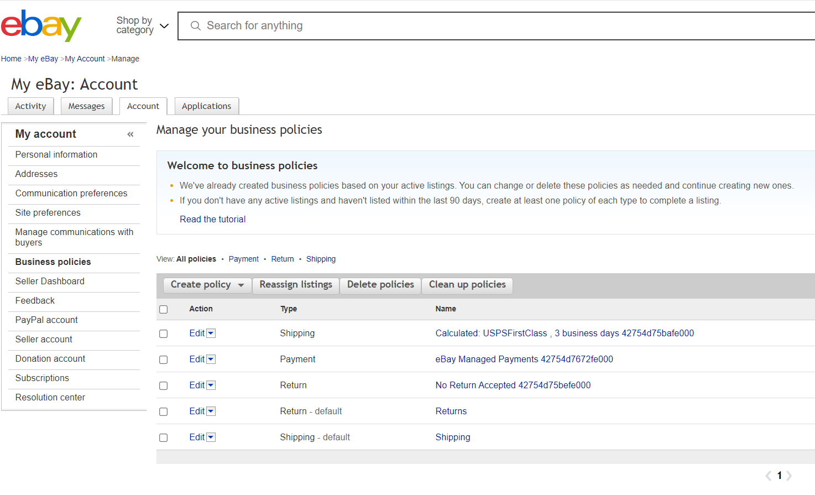Open the Returns default policy
The width and height of the screenshot is (815, 495).
(x=451, y=411)
